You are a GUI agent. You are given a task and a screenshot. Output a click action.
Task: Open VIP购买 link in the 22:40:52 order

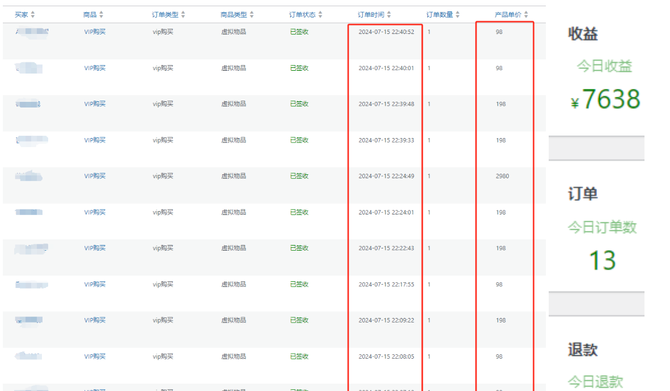(95, 32)
